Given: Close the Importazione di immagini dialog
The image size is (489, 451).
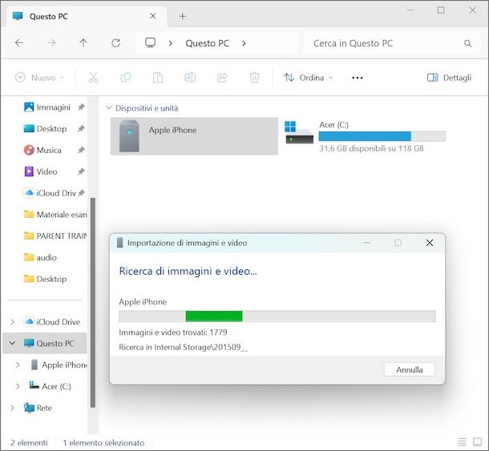Looking at the screenshot, I should (430, 243).
